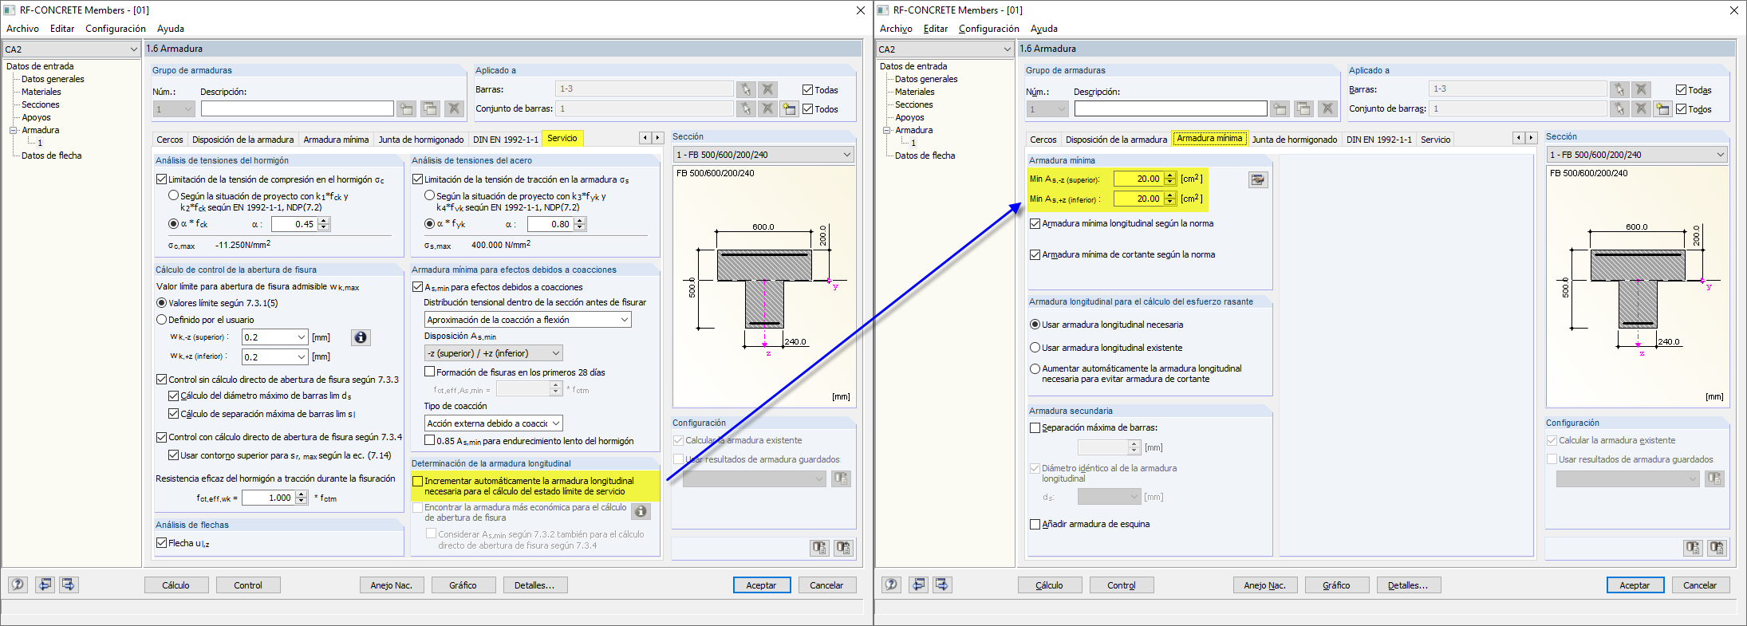Screen dimensions: 1747x626
Task: Click Min As,+z (inferior) value field
Action: (x=1138, y=199)
